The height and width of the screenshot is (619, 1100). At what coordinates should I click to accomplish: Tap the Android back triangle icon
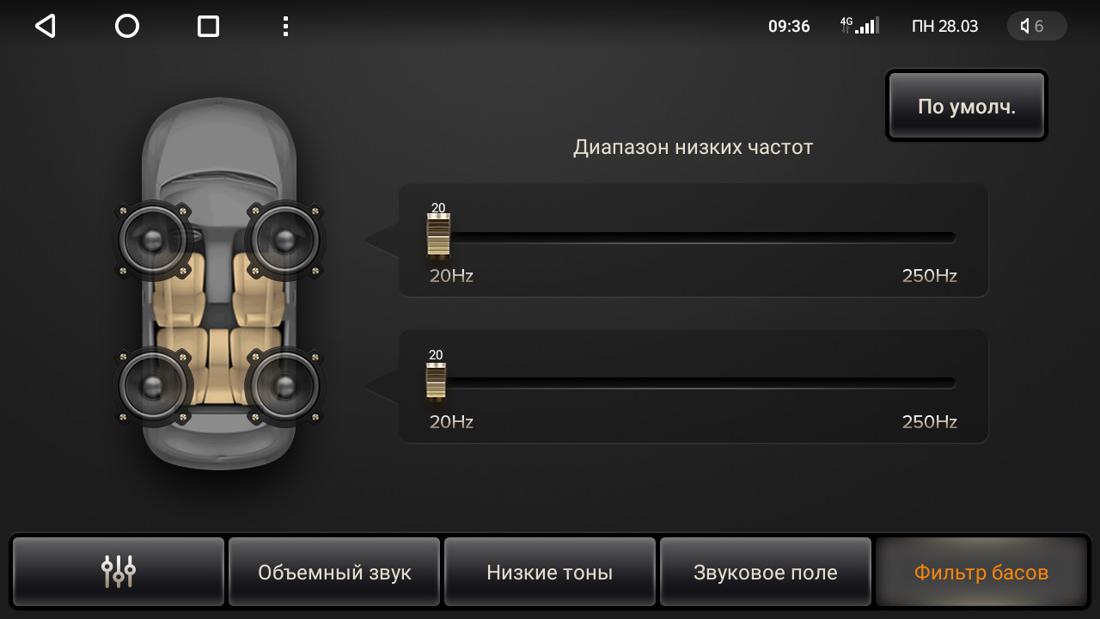click(45, 26)
